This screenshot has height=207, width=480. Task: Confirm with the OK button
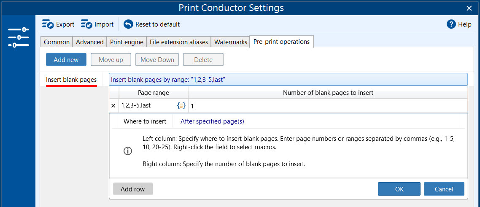399,189
